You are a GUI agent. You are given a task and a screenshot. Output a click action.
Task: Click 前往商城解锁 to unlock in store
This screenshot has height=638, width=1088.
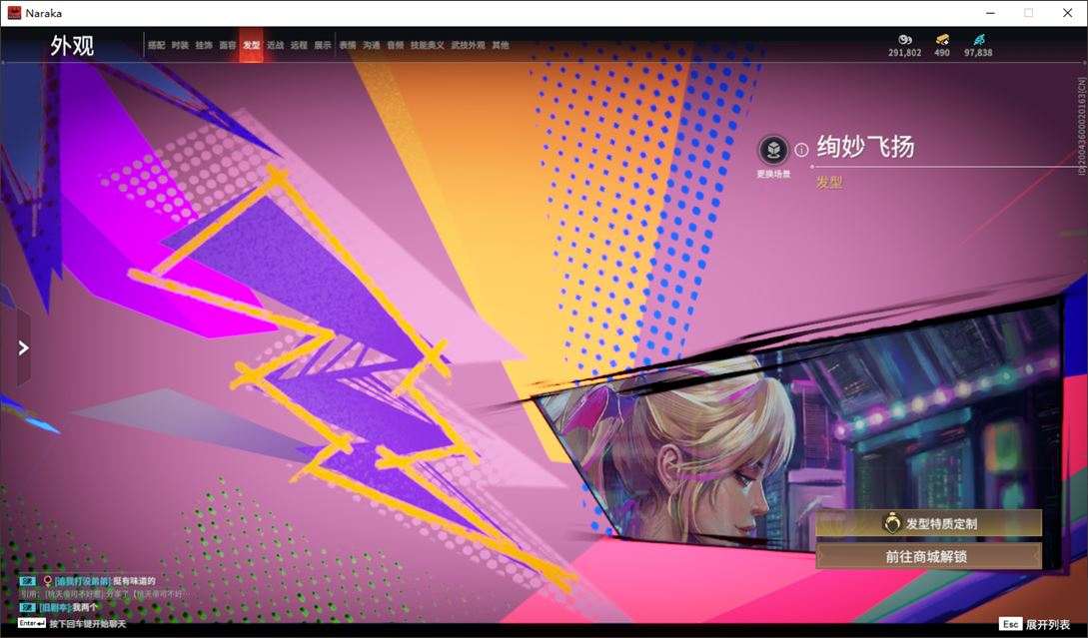coord(928,556)
